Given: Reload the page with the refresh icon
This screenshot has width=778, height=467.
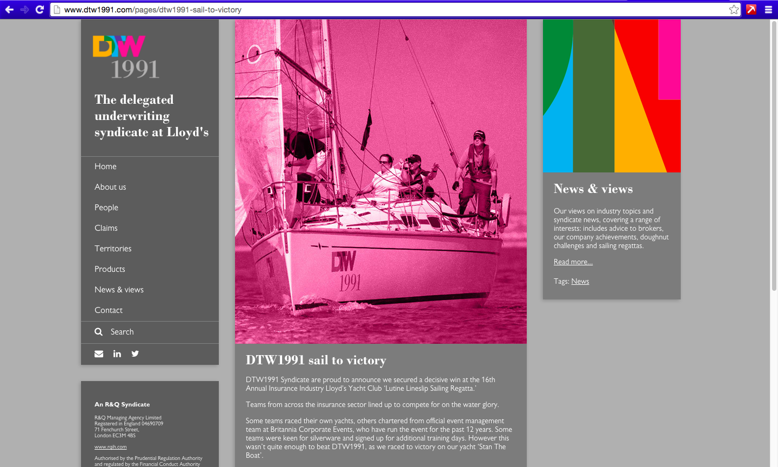Looking at the screenshot, I should click(x=39, y=10).
